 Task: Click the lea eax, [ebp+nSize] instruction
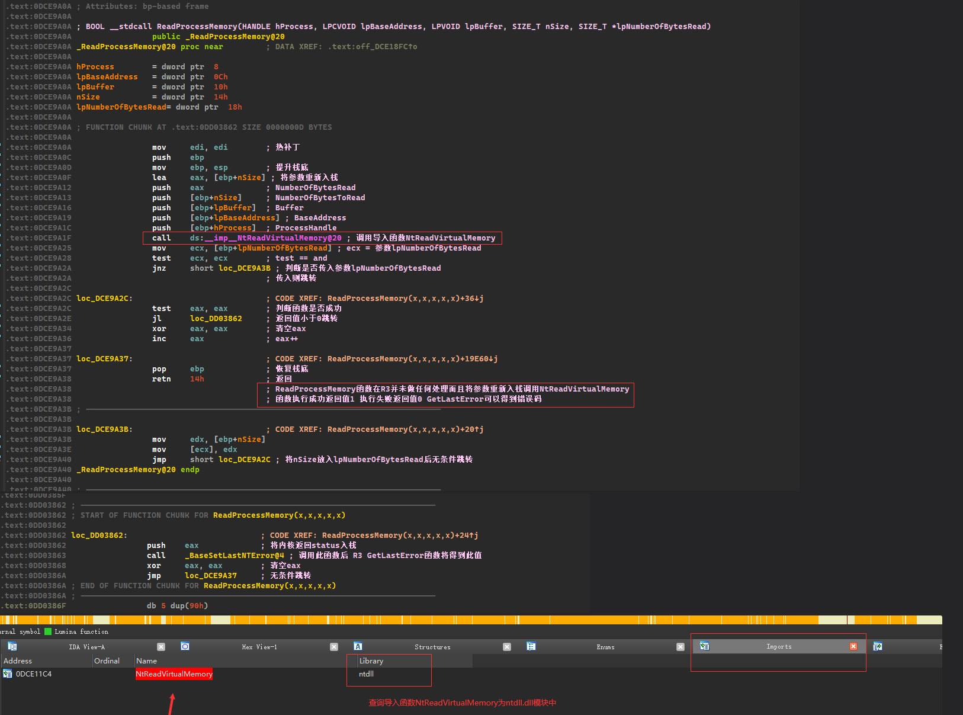coord(208,178)
